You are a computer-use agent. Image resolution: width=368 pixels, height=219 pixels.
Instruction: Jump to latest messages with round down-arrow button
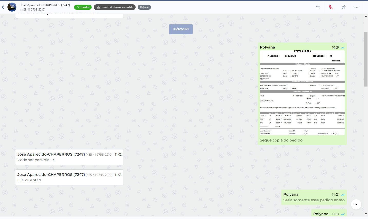coord(356,204)
